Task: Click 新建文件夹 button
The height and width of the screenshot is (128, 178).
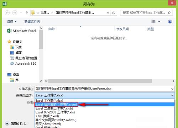Action: pyautogui.click(x=32, y=21)
